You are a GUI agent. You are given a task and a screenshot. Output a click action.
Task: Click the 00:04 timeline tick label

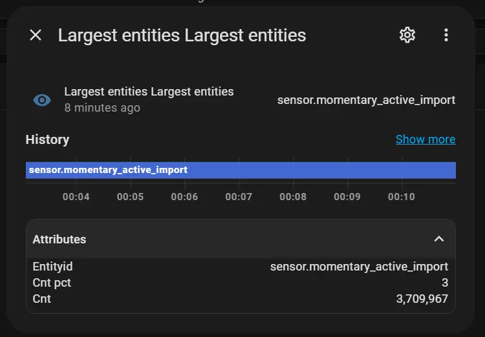[x=76, y=196]
